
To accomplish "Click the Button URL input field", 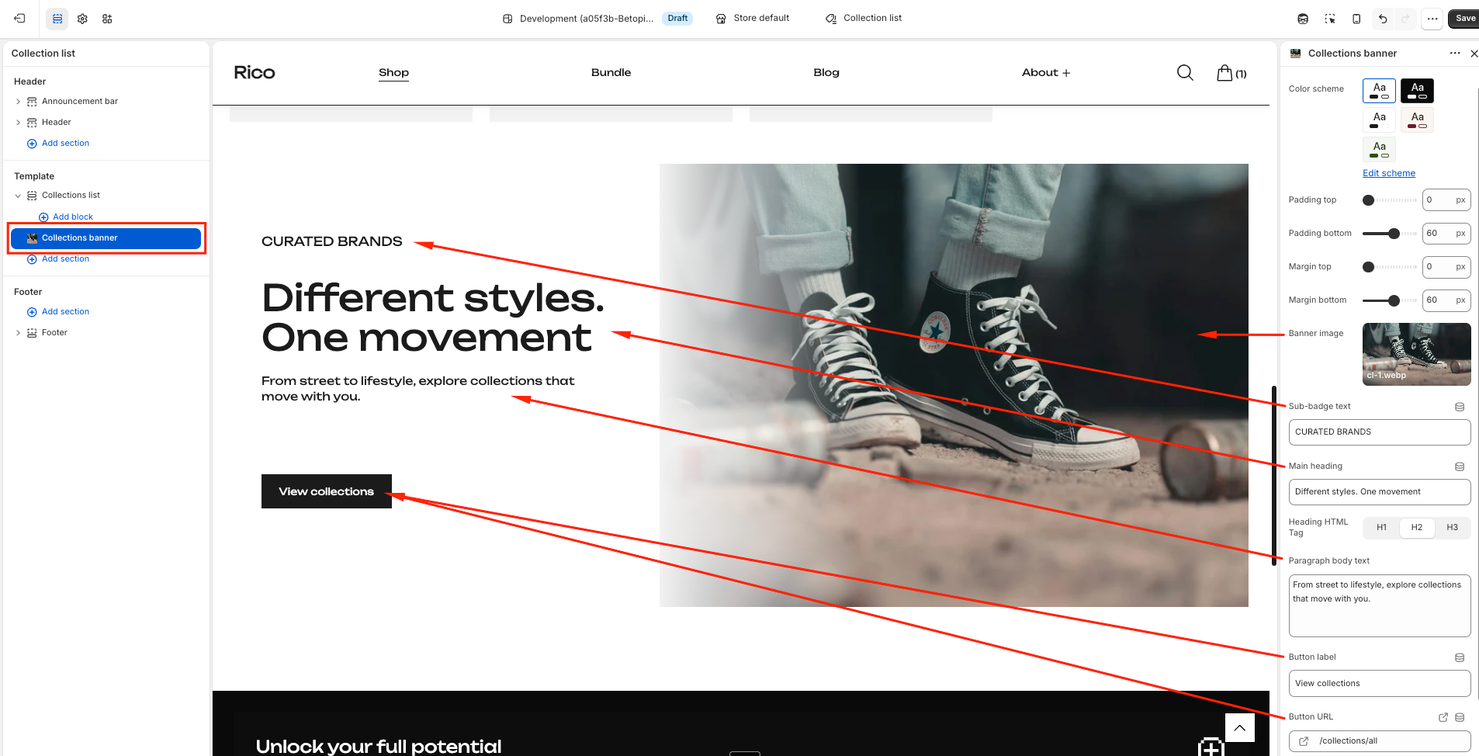I will coord(1380,741).
